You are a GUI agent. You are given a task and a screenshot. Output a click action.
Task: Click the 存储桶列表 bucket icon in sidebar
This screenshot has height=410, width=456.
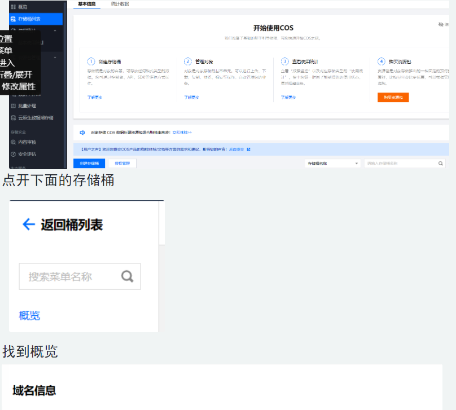(x=13, y=19)
